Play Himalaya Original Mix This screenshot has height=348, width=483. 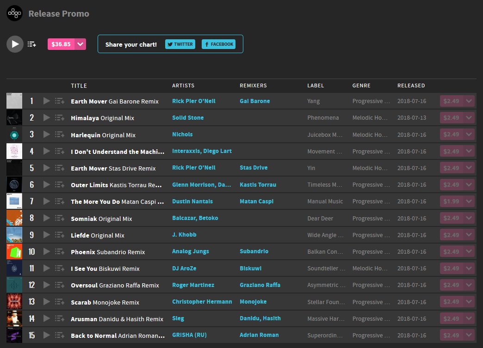[x=47, y=117]
